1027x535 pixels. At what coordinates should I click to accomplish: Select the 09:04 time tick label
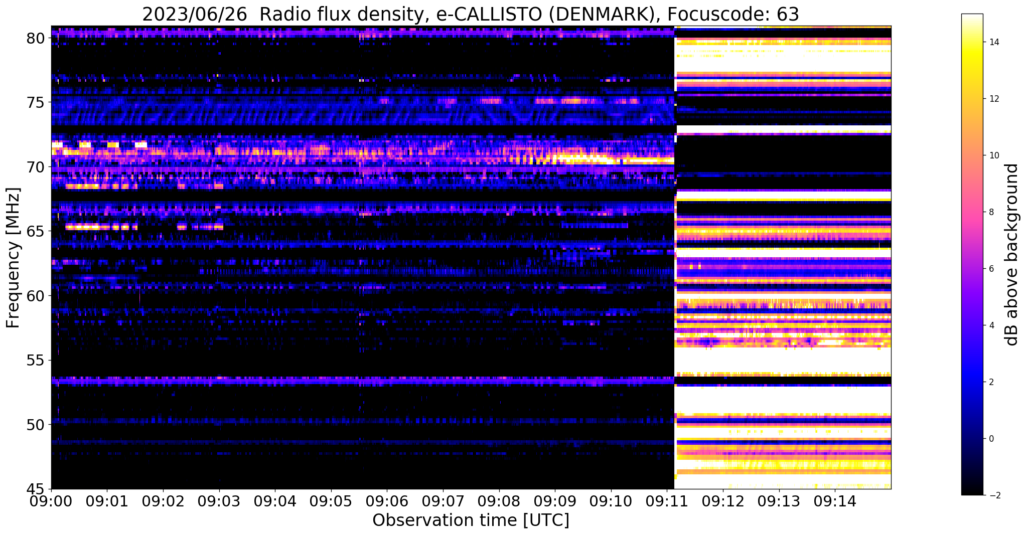click(x=275, y=500)
